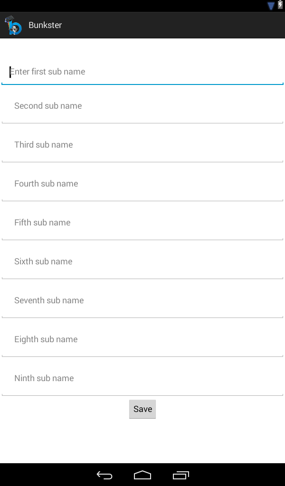Viewport: 285px width, 486px height.
Task: Focus the Ninth sub name input
Action: point(142,378)
